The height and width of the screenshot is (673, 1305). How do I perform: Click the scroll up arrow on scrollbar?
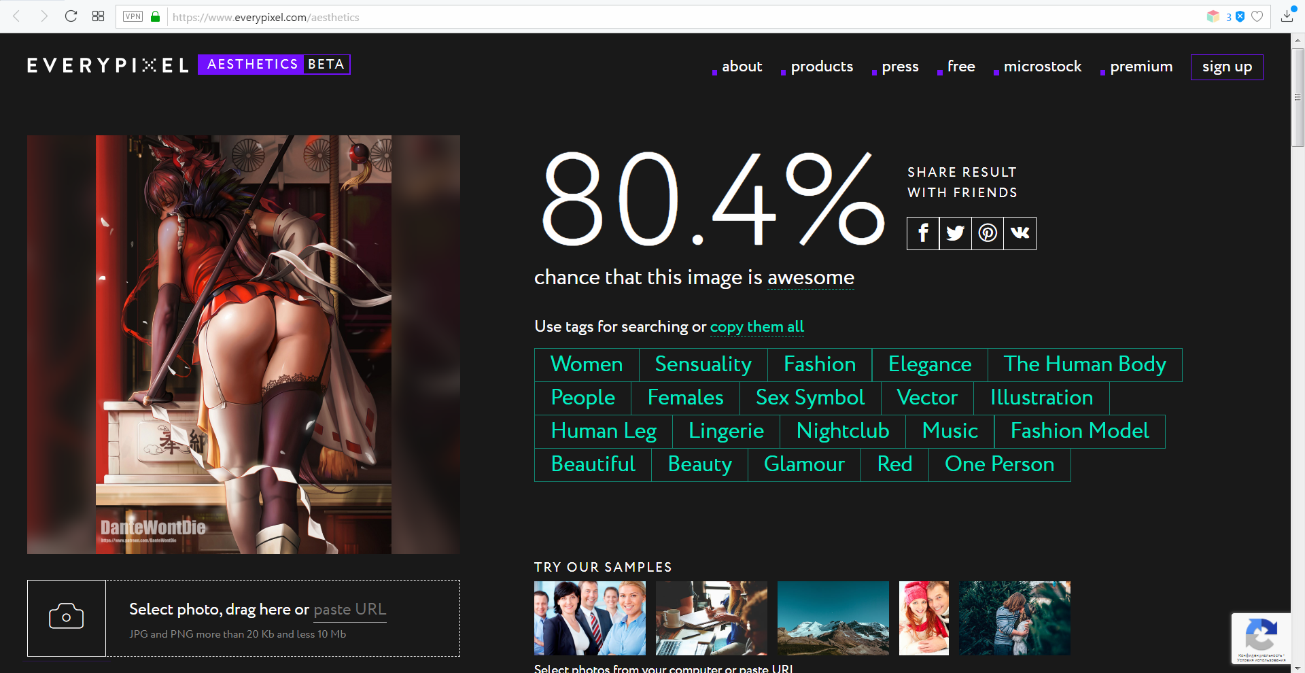(1298, 40)
